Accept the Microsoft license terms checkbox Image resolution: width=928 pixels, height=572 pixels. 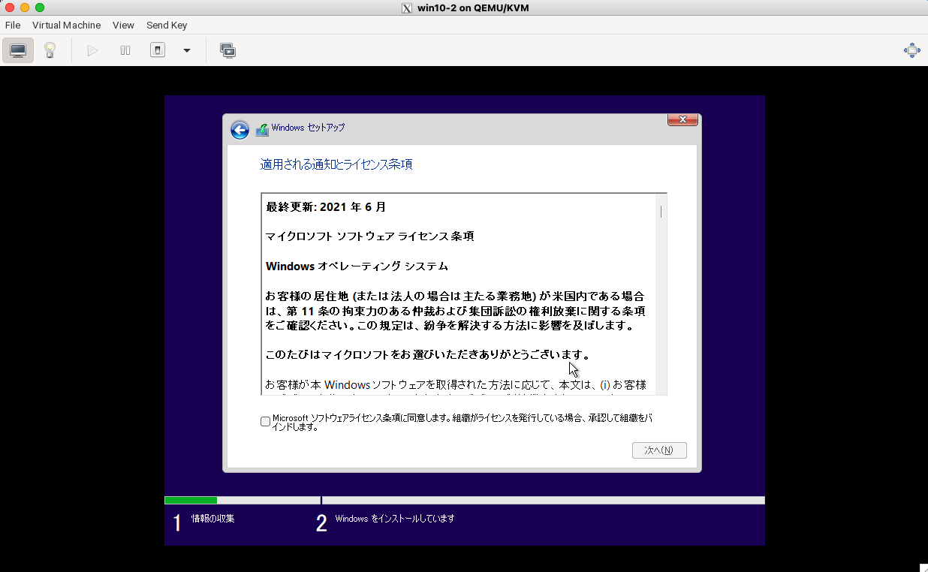pos(265,421)
